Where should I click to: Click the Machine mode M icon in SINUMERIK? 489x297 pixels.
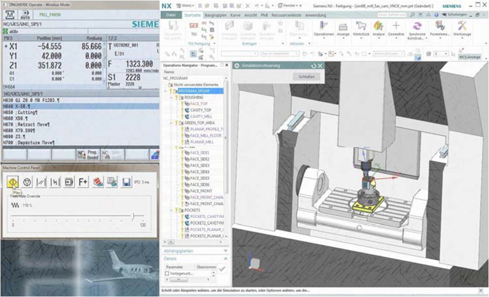(10, 15)
